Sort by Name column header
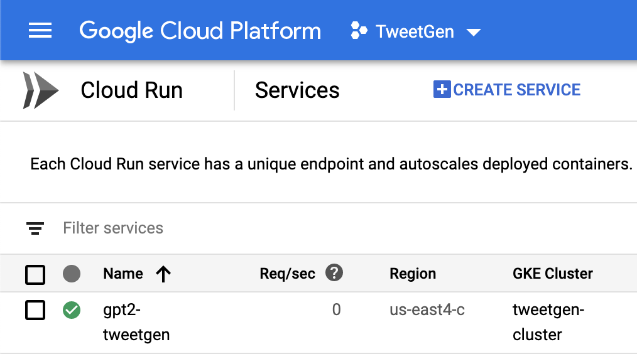 (x=123, y=274)
